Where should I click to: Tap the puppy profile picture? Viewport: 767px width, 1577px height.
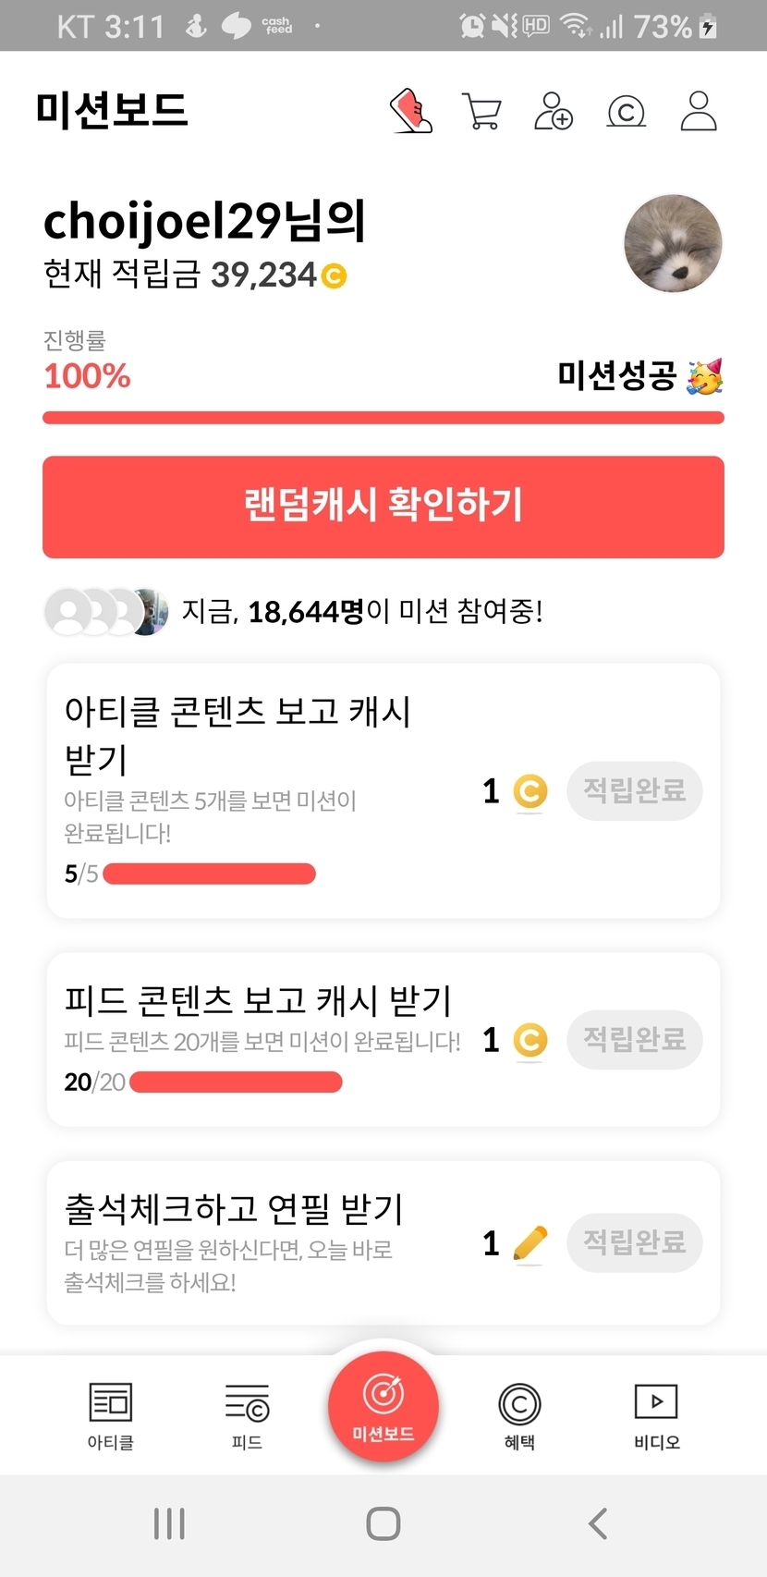(673, 244)
